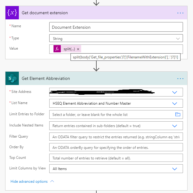193x193 pixels.
Task: Open the ellipsis menu for Get Element Abbreviation
Action: click(180, 79)
